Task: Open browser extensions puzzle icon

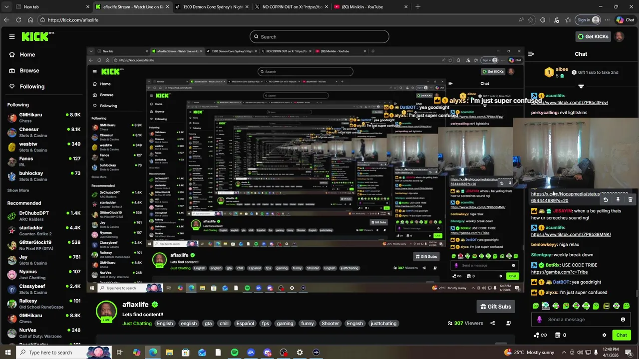Action: 544,20
